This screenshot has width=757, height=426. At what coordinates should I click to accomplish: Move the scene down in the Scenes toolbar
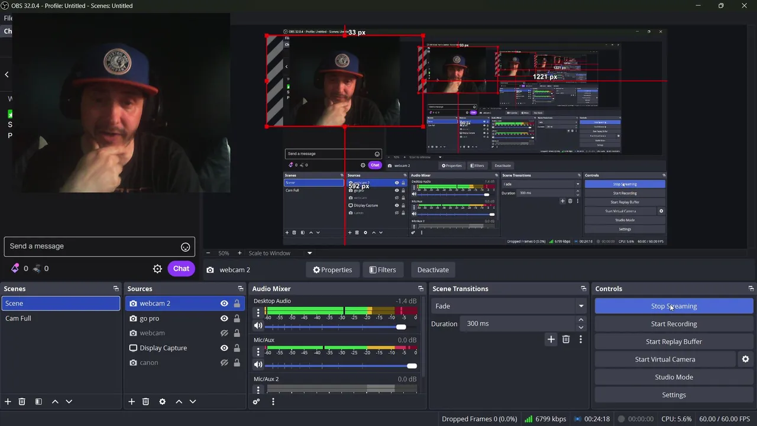pyautogui.click(x=69, y=402)
